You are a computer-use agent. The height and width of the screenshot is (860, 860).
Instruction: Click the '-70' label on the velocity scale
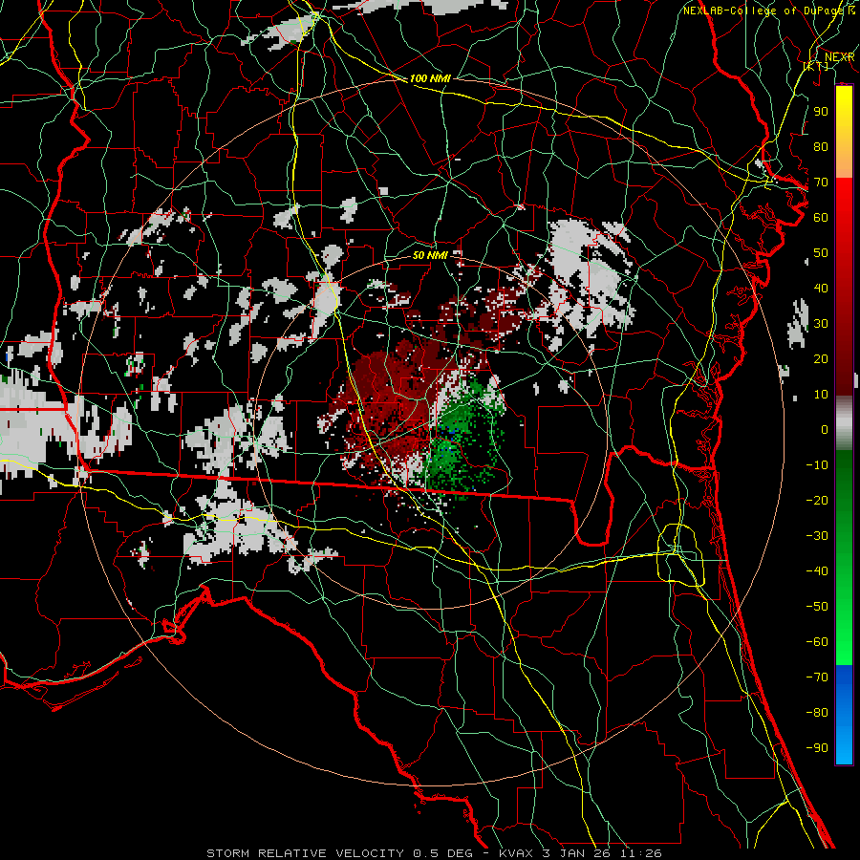click(x=817, y=677)
